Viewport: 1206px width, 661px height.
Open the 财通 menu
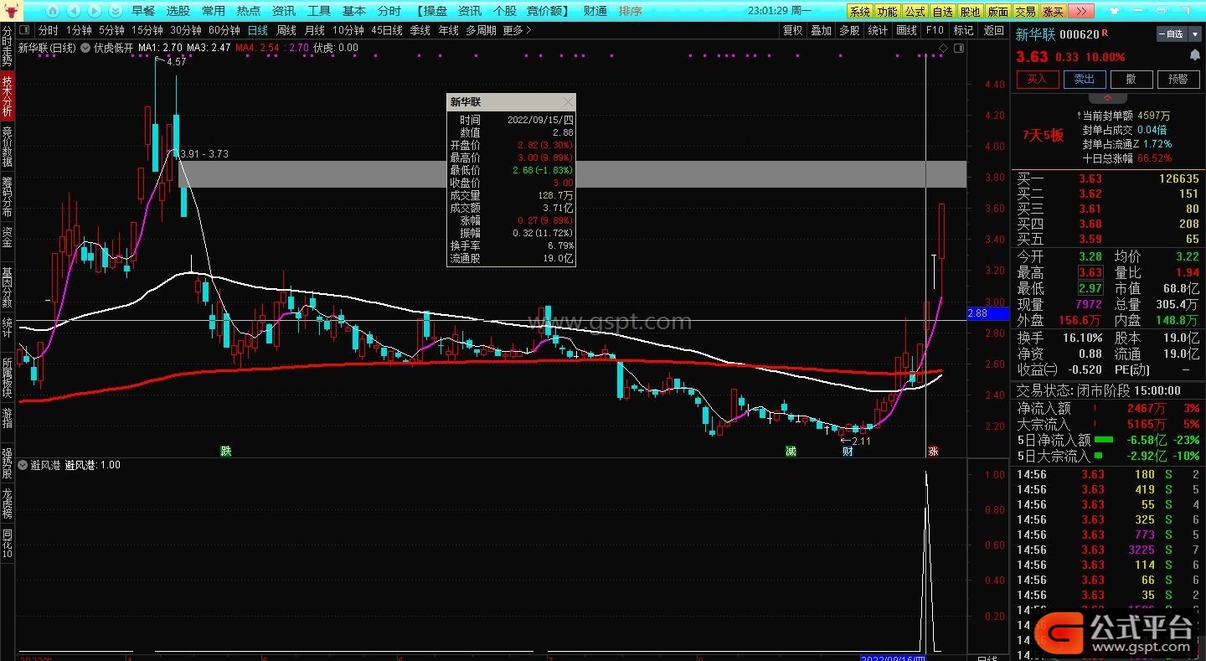595,11
